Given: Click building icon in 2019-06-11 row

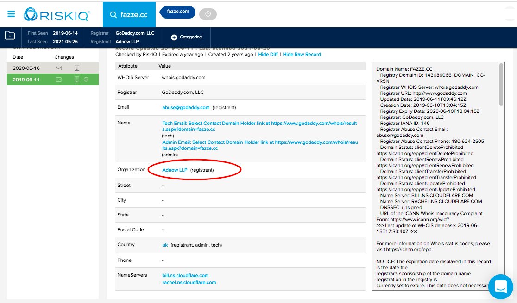Looking at the screenshot, I should pos(77,80).
